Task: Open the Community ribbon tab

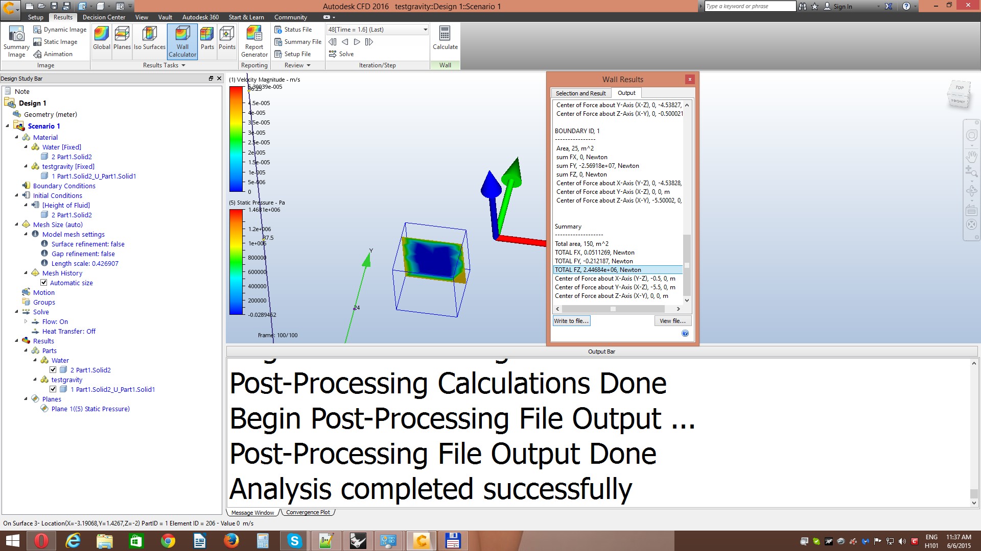Action: pyautogui.click(x=291, y=17)
